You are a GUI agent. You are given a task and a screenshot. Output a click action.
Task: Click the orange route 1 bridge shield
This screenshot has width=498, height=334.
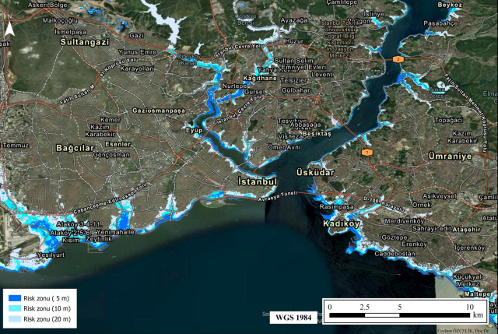[366, 153]
